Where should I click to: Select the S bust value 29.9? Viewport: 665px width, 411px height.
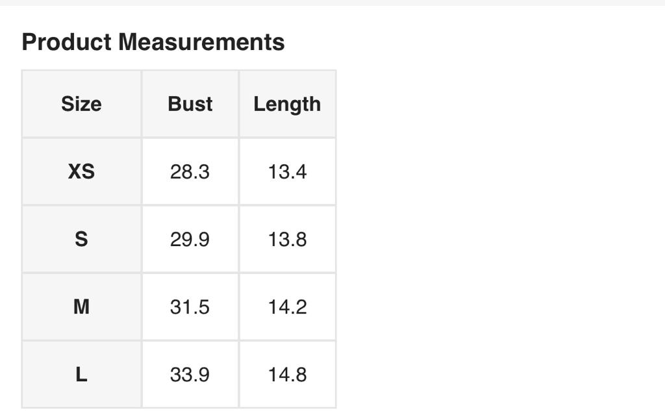click(x=190, y=239)
